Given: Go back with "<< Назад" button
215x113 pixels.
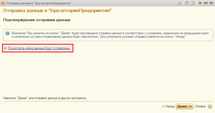Looking at the screenshot, I should tap(168, 106).
